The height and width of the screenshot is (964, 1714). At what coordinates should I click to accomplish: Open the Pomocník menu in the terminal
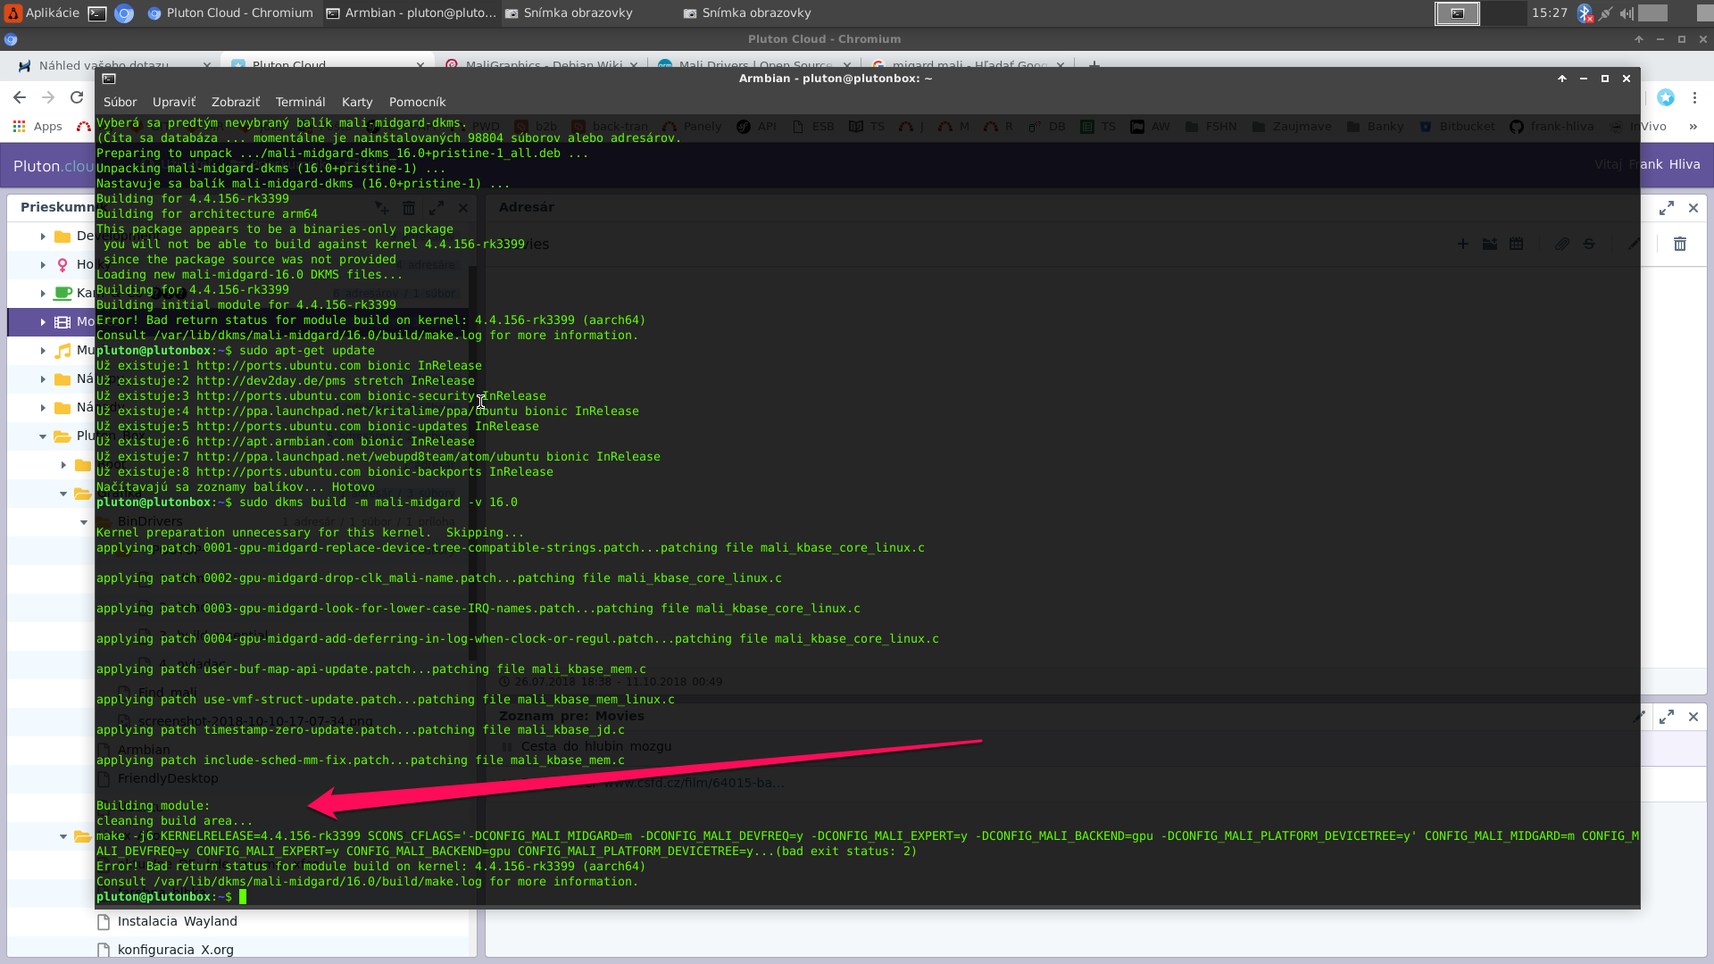(x=417, y=102)
